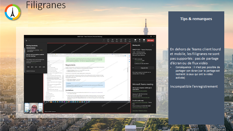The width and height of the screenshot is (233, 131).
Task: Click the Thibault JOUBERT (External) name label
Action: 50,111
